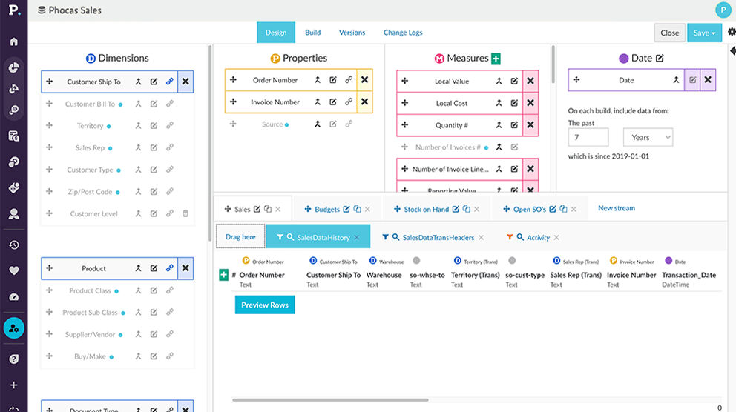Image resolution: width=736 pixels, height=412 pixels.
Task: Open the Versions tab
Action: coord(352,33)
